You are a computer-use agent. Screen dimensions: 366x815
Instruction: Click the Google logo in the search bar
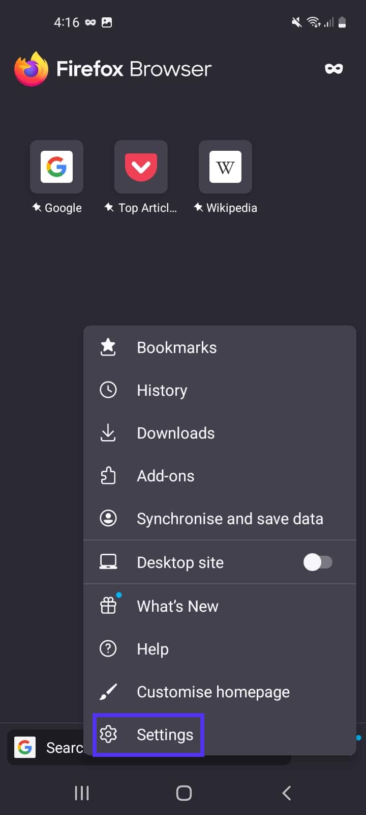(x=25, y=747)
